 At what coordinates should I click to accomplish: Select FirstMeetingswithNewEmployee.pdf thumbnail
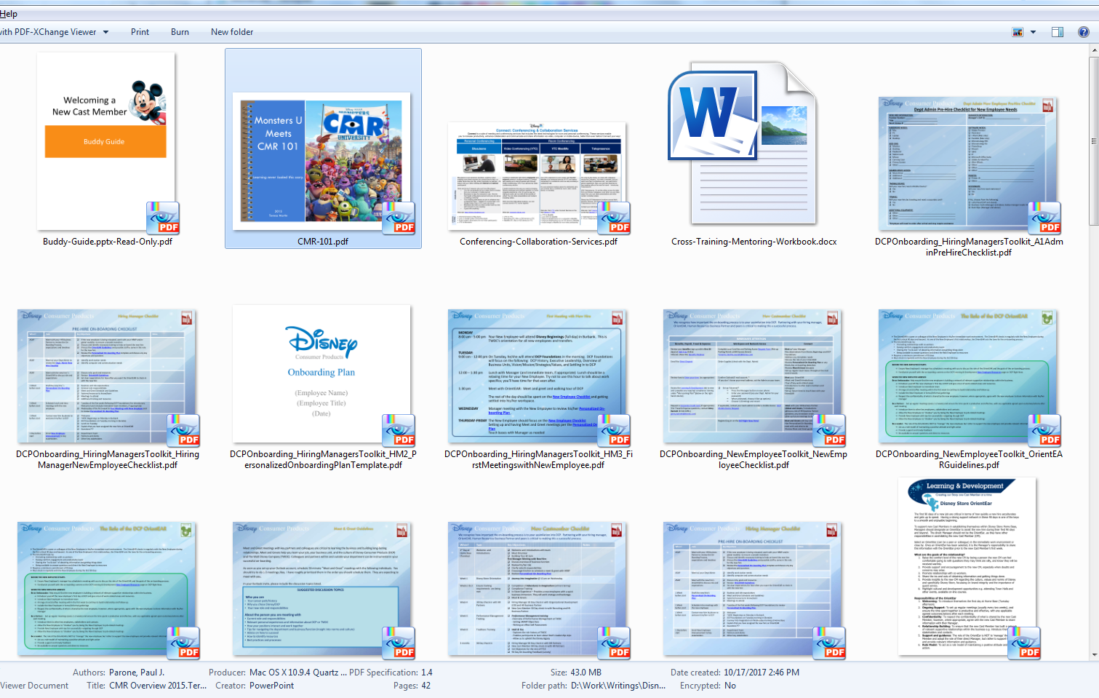(x=538, y=376)
